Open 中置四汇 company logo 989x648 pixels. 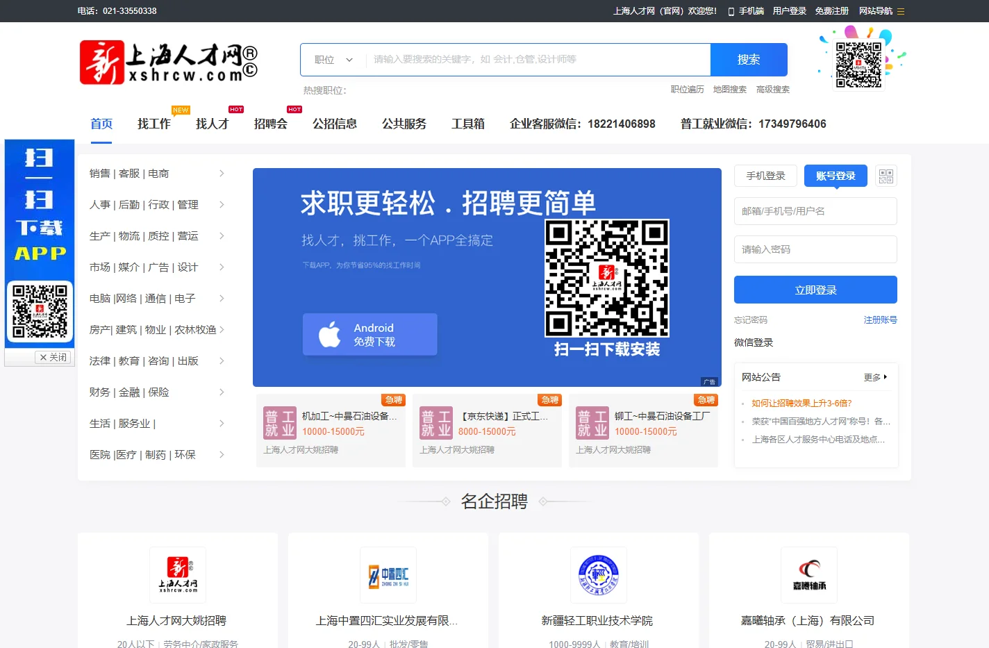pyautogui.click(x=388, y=575)
